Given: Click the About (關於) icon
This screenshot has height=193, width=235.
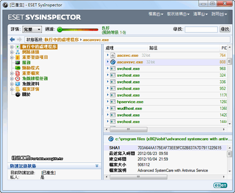Looking at the screenshot, I should point(18,94).
